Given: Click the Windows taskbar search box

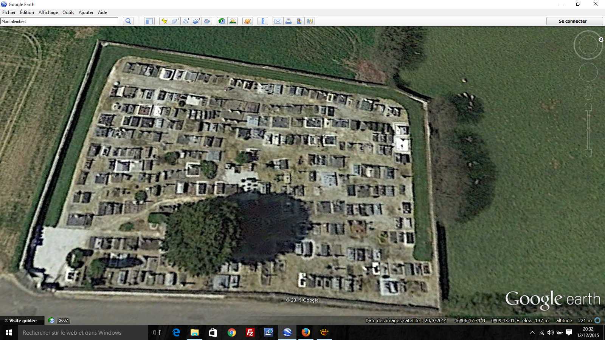Looking at the screenshot, I should [83, 332].
